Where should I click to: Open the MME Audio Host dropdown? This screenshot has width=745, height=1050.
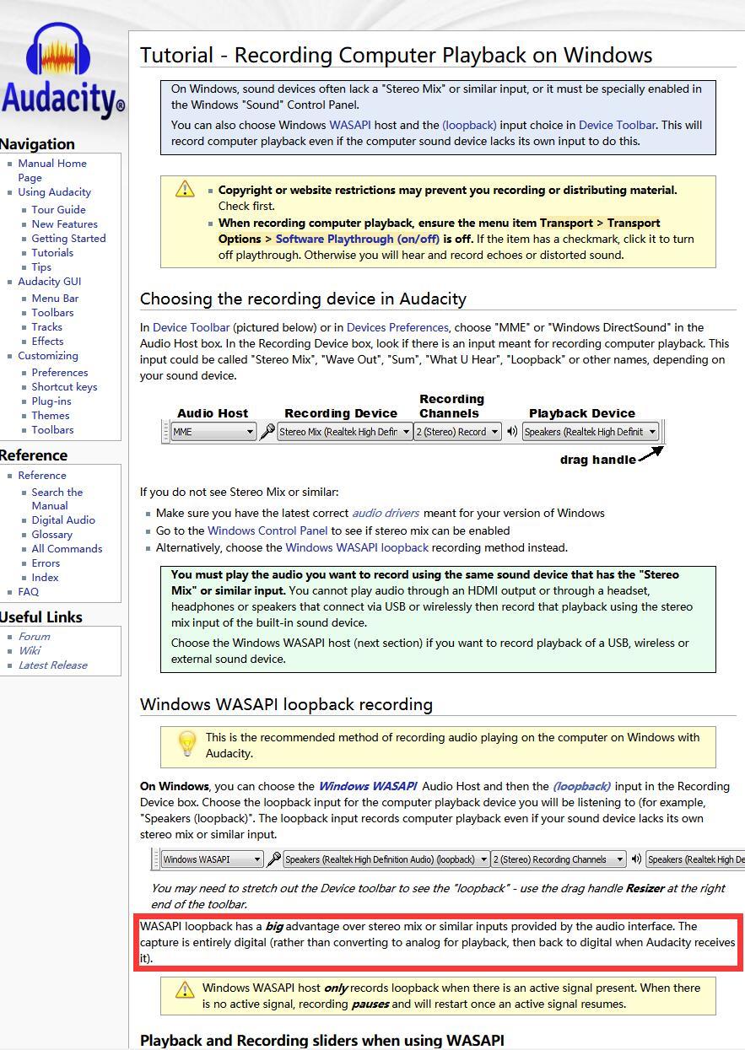pos(213,432)
